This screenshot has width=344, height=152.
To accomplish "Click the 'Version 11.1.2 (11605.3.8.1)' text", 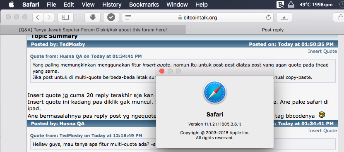I will 215,124.
